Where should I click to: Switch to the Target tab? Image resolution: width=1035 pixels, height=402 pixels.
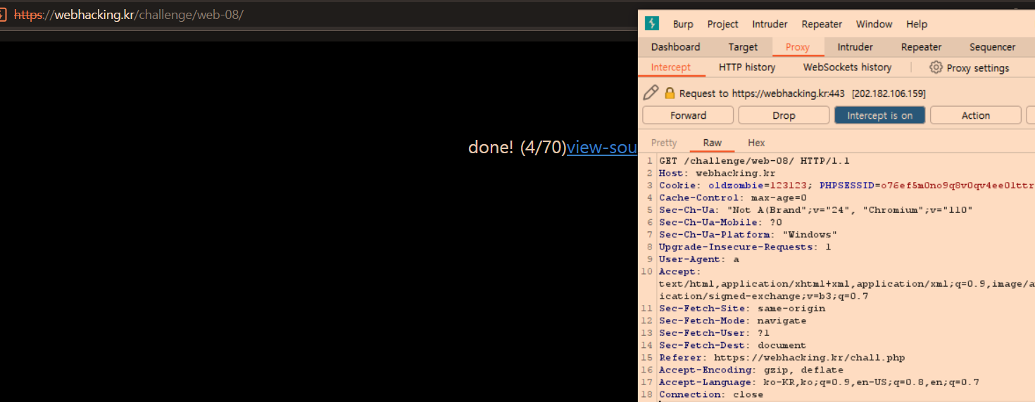click(x=743, y=47)
